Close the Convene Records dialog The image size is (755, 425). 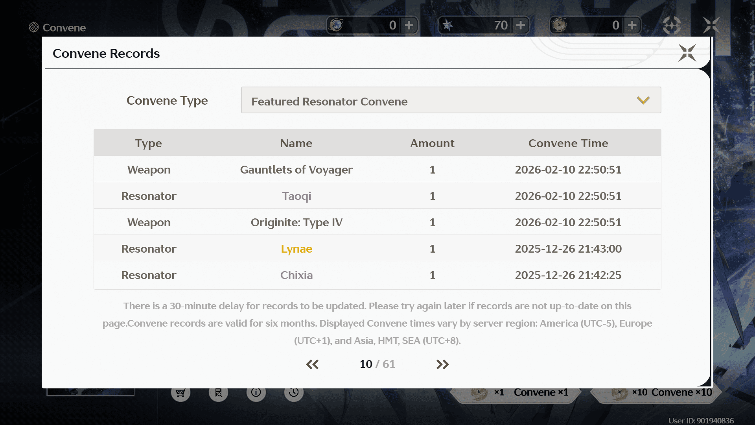[687, 53]
